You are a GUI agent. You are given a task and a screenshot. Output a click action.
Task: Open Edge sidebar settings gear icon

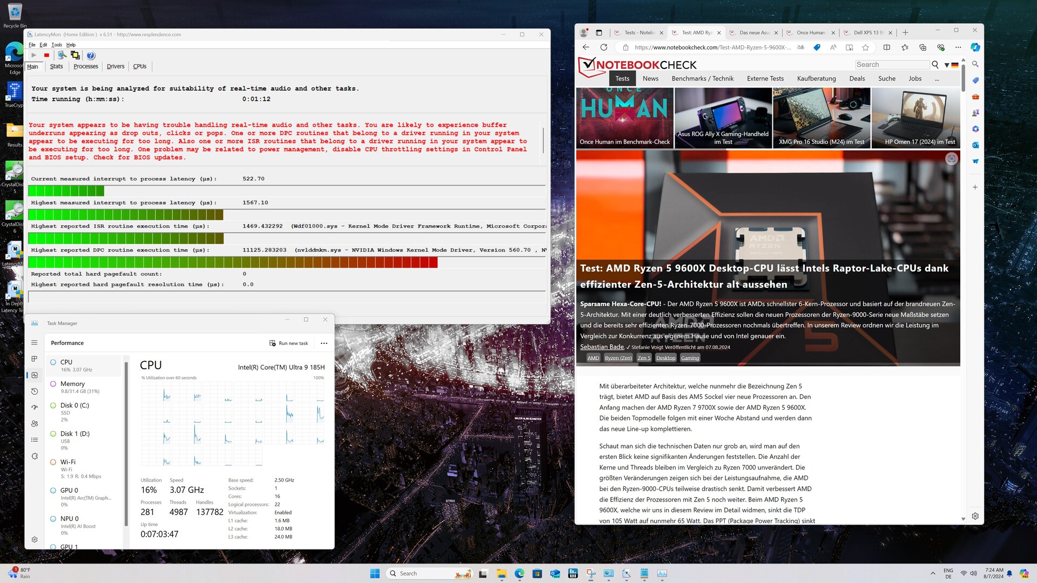tap(975, 516)
